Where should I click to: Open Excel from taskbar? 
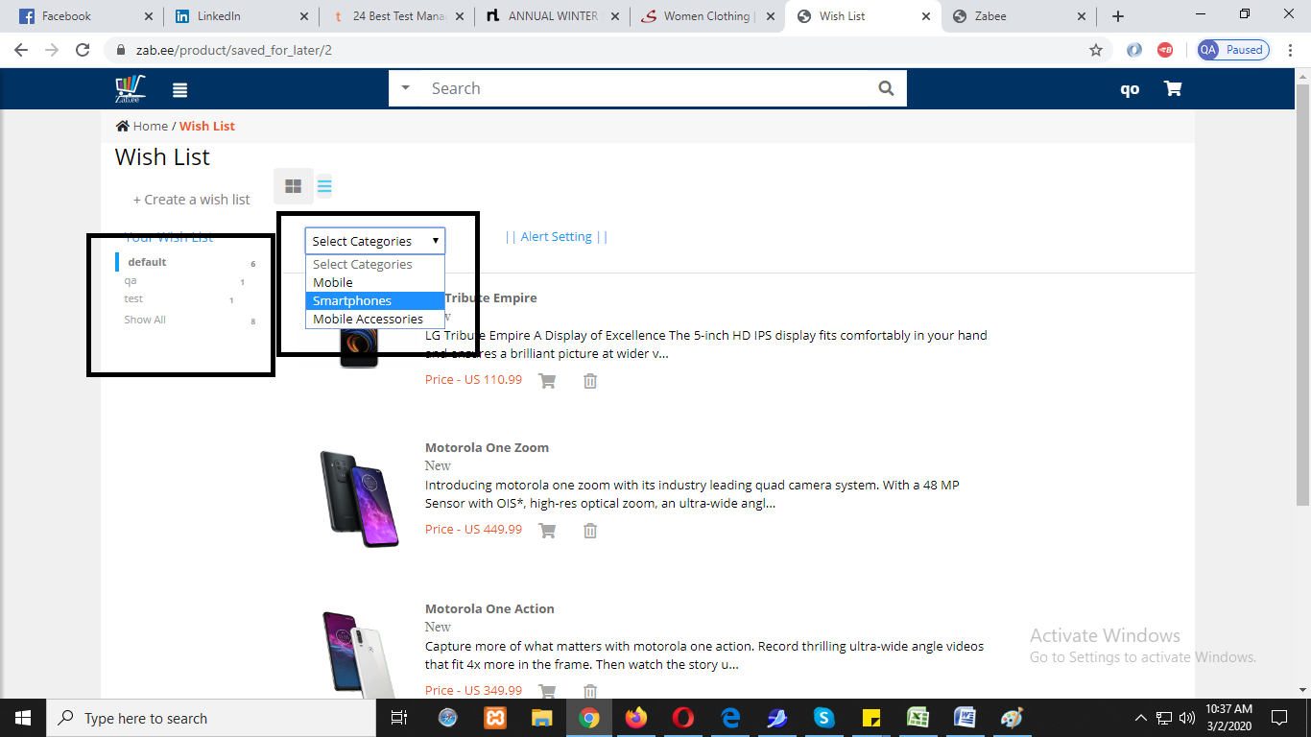pyautogui.click(x=918, y=718)
